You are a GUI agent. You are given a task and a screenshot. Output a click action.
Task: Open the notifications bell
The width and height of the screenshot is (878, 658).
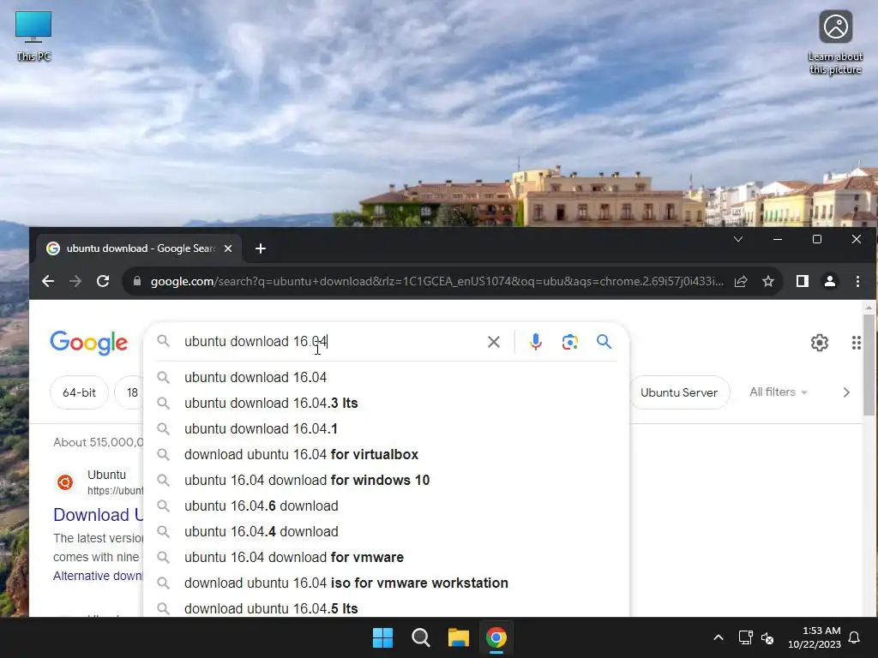854,637
